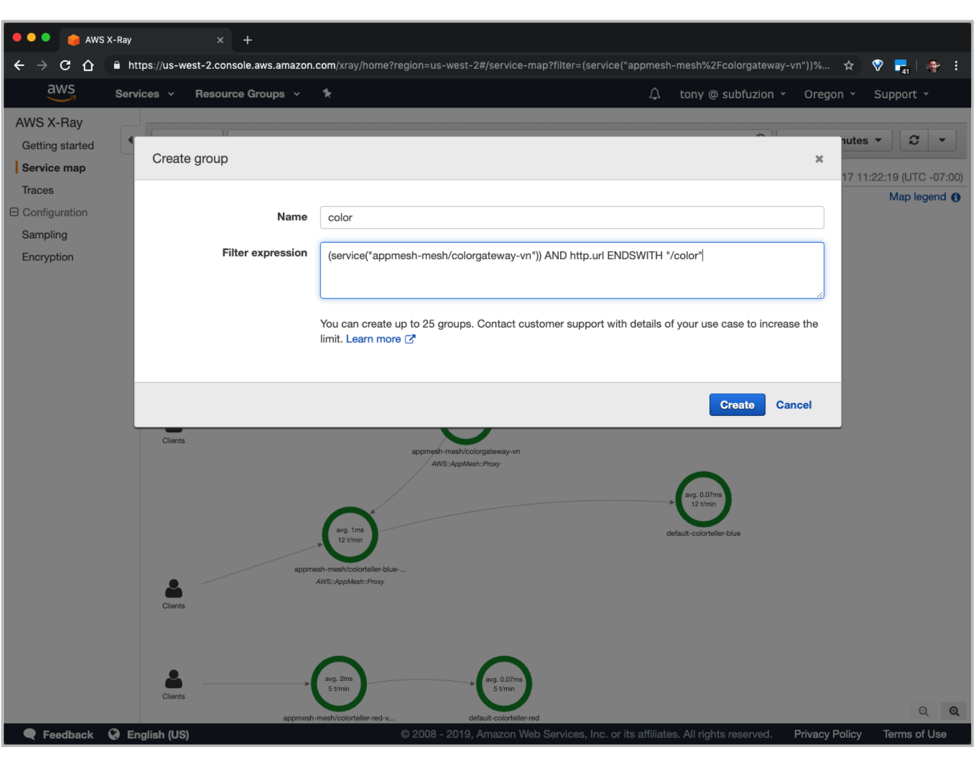Click the extension icon with the 41 badge
The height and width of the screenshot is (767, 975).
[x=901, y=66]
